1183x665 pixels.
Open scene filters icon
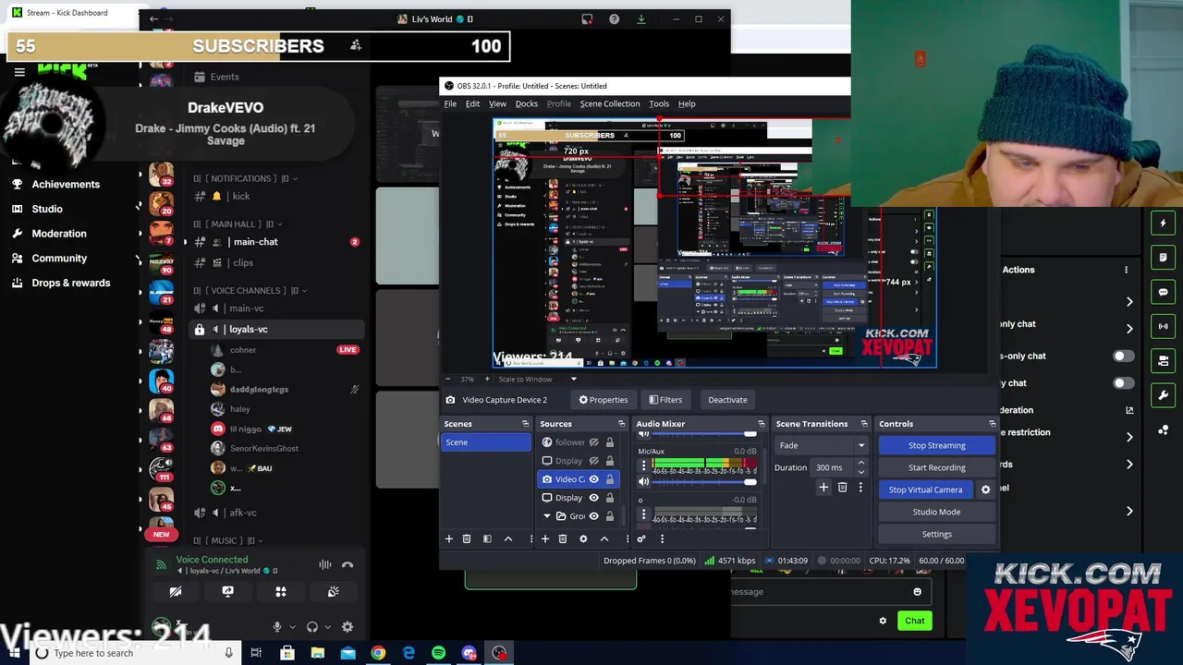487,539
